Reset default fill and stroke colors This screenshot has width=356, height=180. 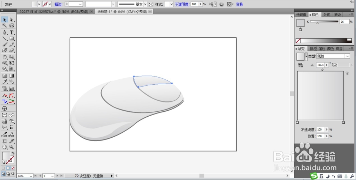(x=4, y=162)
